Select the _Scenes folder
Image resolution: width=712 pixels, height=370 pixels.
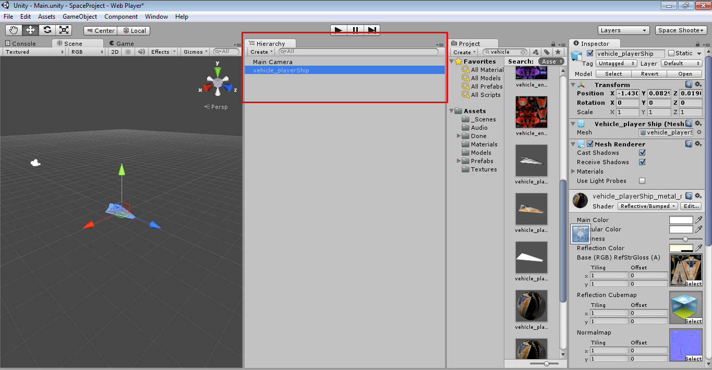coord(479,119)
